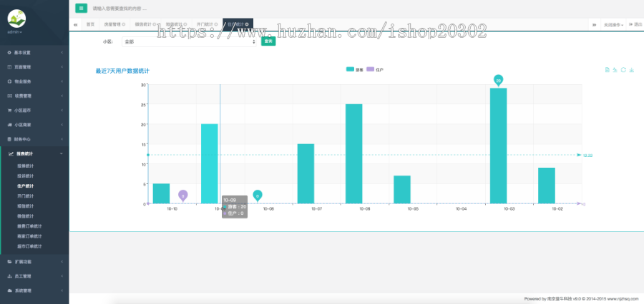Click the green hamburger menu button
The height and width of the screenshot is (304, 644).
[x=82, y=8]
